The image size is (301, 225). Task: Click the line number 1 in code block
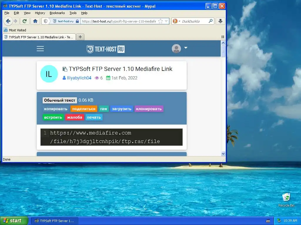click(45, 133)
